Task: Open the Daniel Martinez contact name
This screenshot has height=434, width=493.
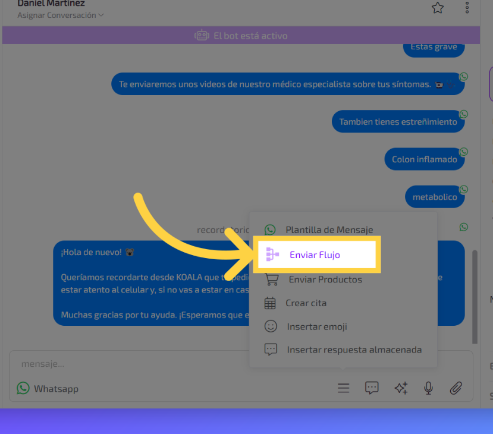Action: point(51,4)
